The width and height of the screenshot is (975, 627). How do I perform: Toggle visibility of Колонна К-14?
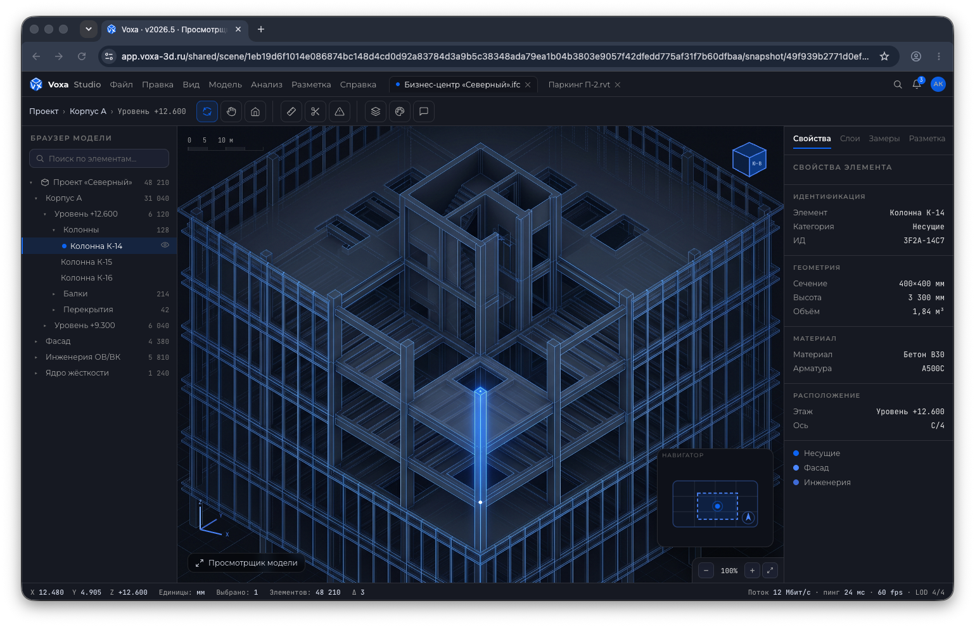point(165,245)
